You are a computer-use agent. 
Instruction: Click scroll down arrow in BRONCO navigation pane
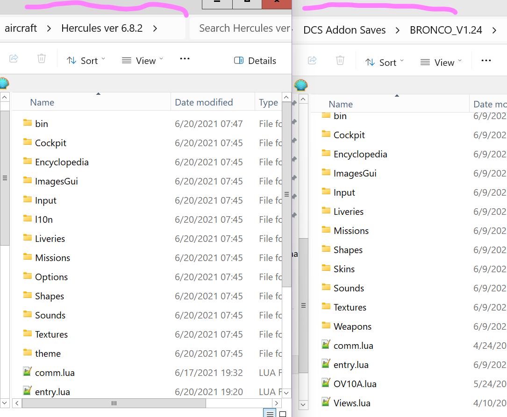(x=303, y=404)
